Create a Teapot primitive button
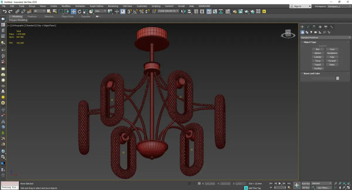The image size is (352, 190). pyautogui.click(x=318, y=65)
